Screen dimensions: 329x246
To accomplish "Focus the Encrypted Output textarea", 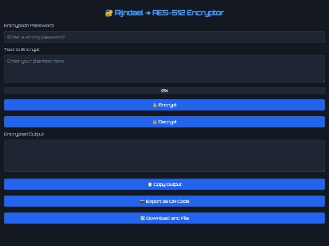I will click(164, 156).
